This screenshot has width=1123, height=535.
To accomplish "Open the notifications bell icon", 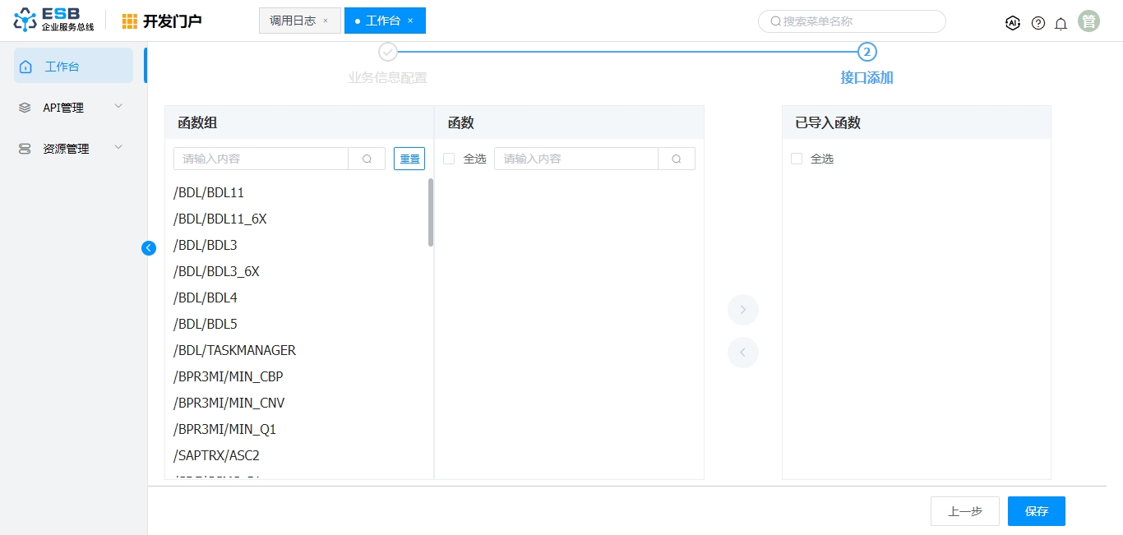I will click(x=1061, y=23).
